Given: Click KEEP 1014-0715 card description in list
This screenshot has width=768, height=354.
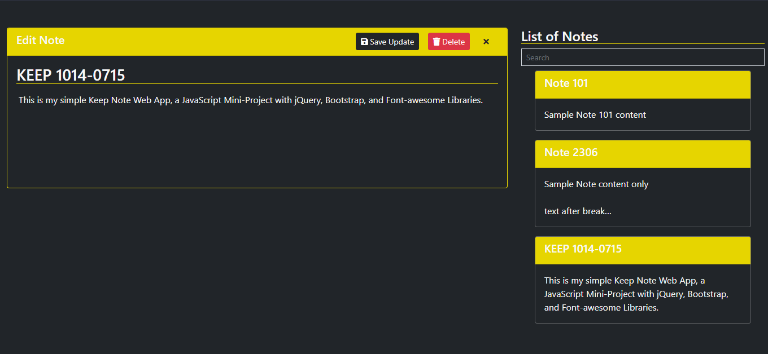Looking at the screenshot, I should [x=636, y=294].
